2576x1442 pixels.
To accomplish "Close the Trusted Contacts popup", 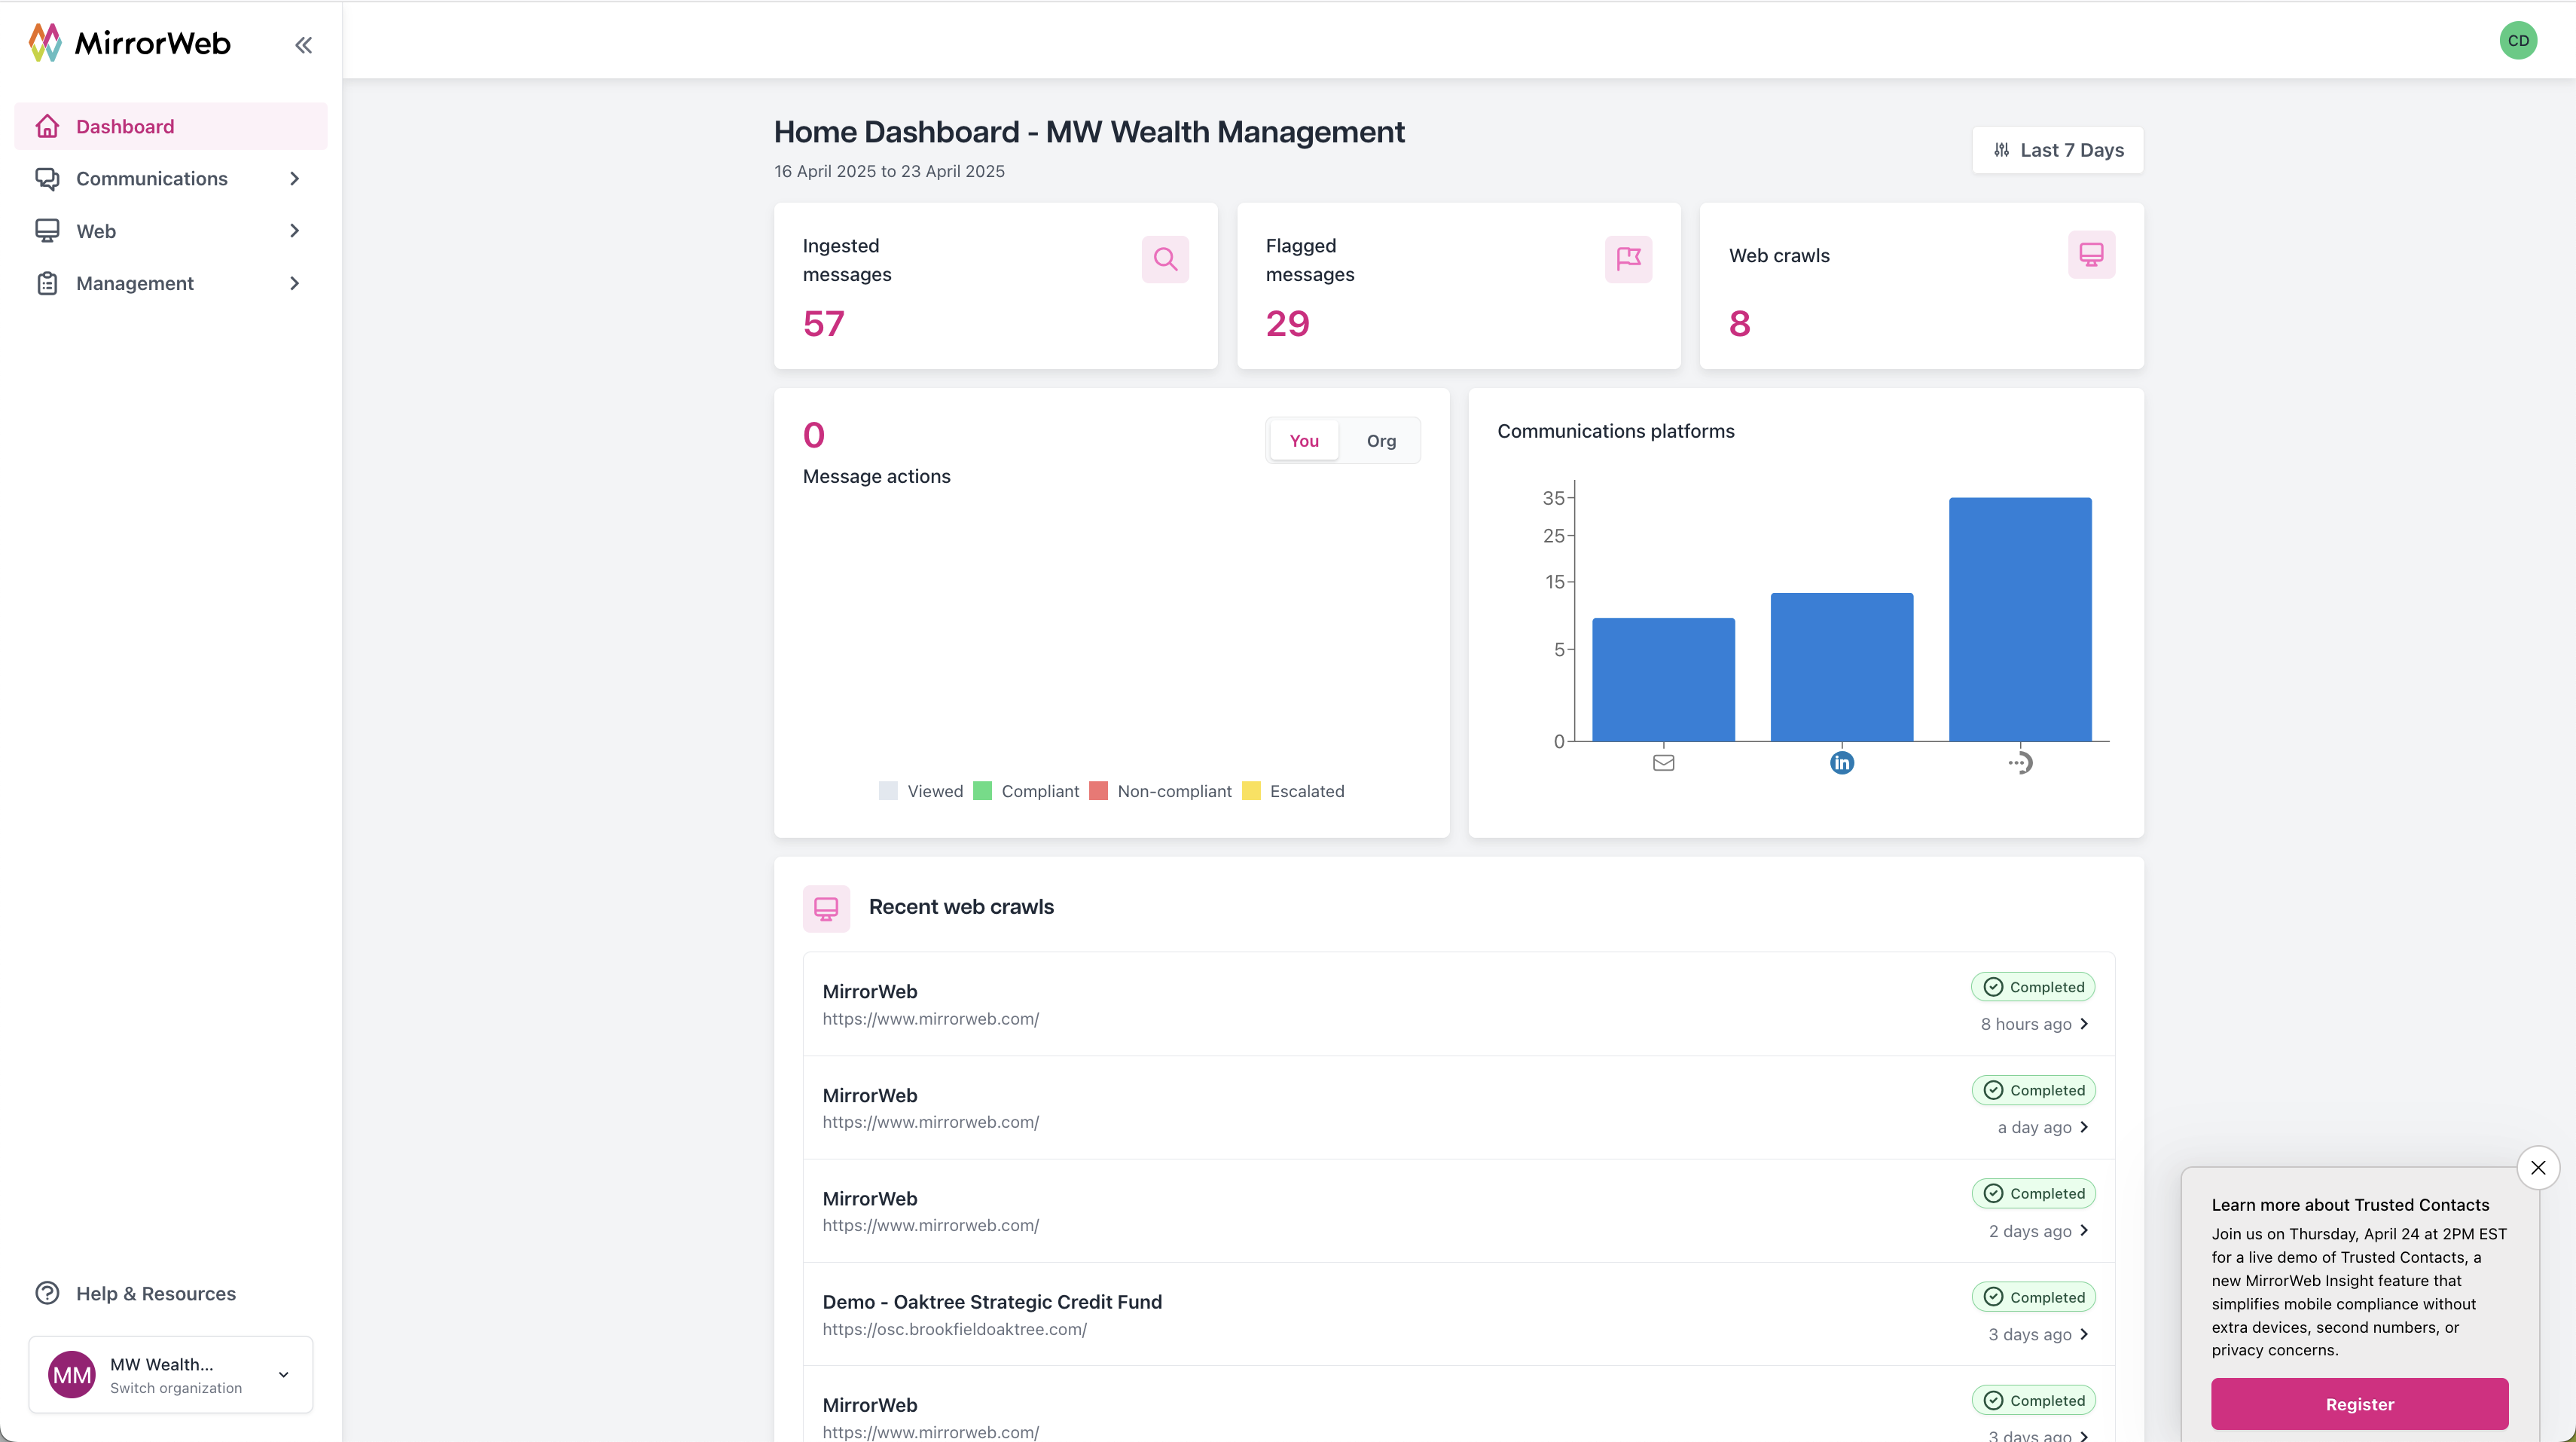I will pos(2538,1167).
